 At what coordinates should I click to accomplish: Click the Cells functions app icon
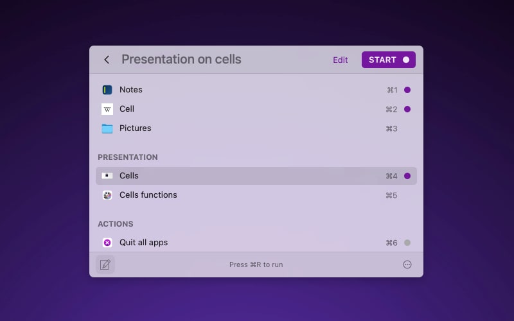[107, 195]
